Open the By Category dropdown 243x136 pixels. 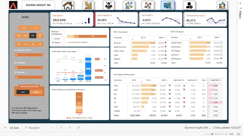[29, 77]
